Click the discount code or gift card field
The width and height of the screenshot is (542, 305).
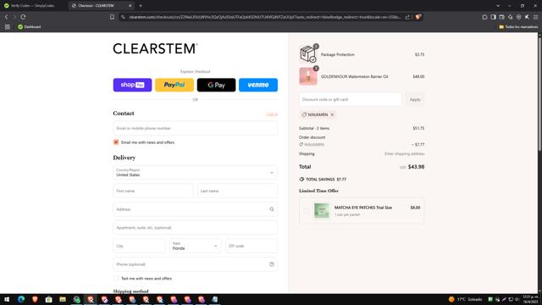(x=350, y=100)
